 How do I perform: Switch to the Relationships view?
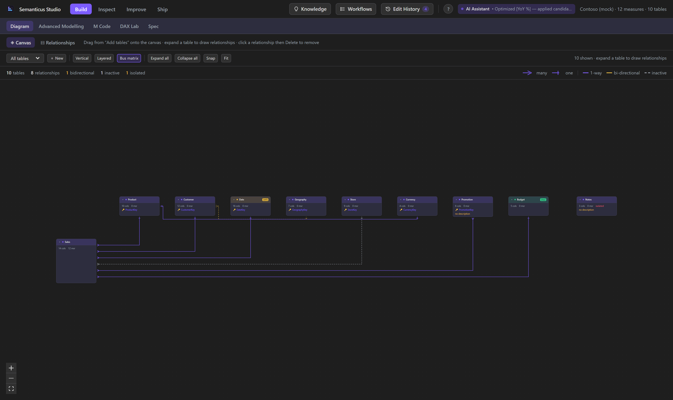tap(58, 42)
